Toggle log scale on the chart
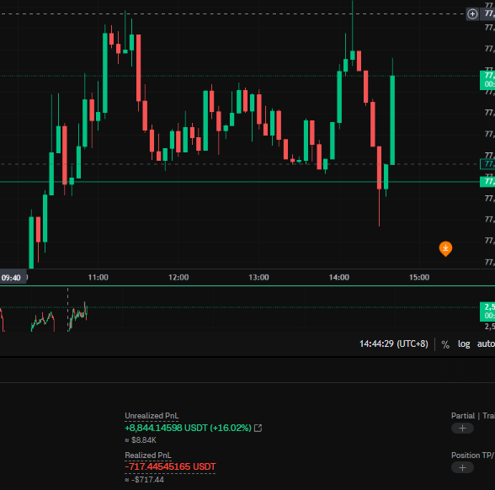 [464, 344]
